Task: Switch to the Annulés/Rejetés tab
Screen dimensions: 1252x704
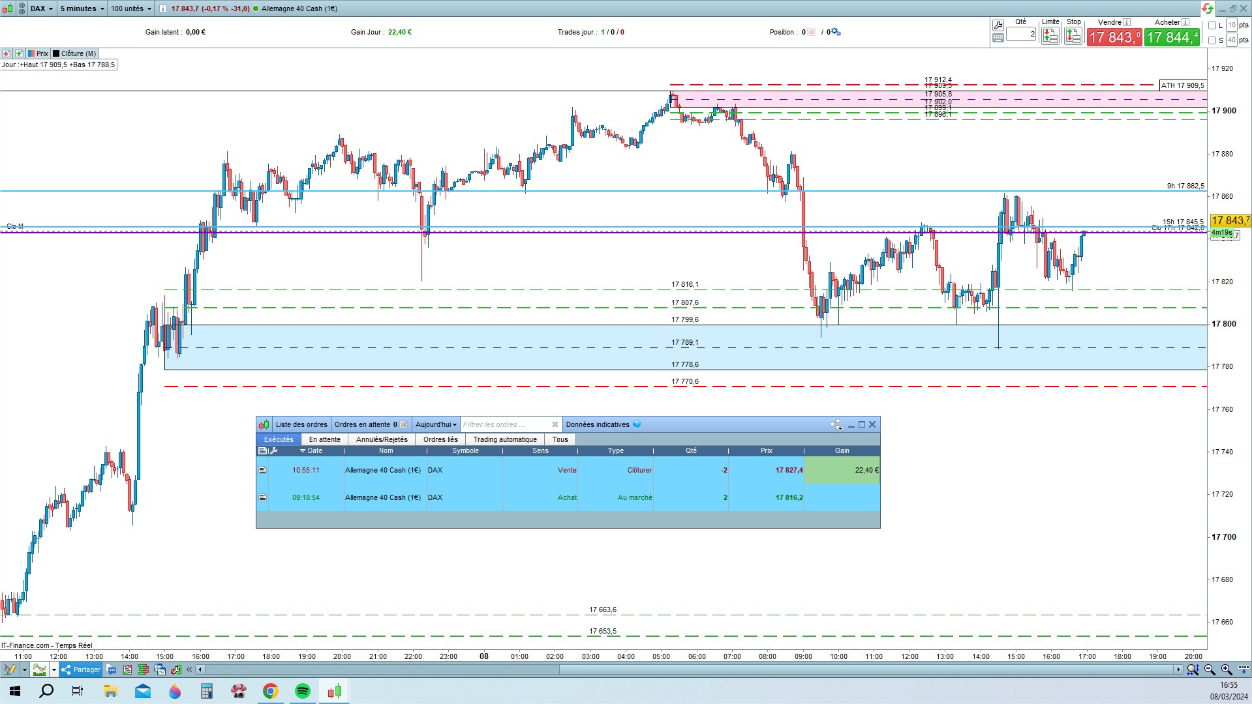Action: coord(382,439)
